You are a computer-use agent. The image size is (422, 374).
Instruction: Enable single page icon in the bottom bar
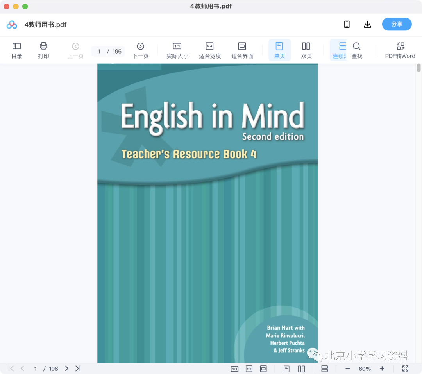coord(286,369)
